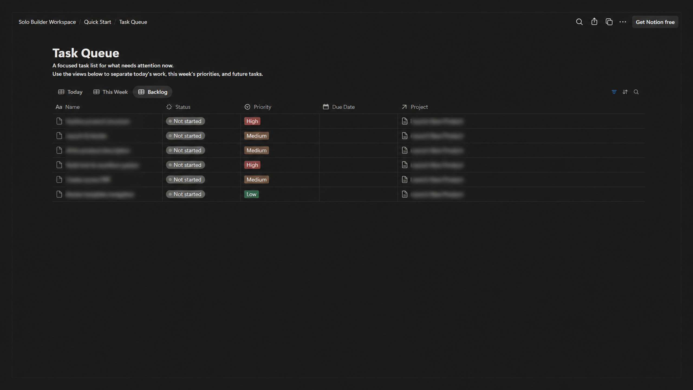The width and height of the screenshot is (693, 390).
Task: Click the Task Queue breadcrumb
Action: click(133, 22)
